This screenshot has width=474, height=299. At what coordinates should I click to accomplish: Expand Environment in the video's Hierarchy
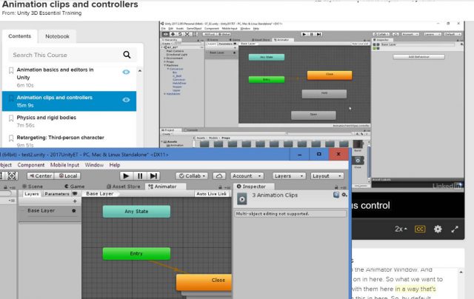165,58
